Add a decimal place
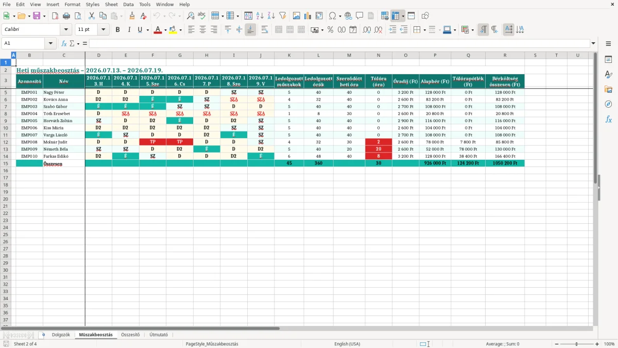The width and height of the screenshot is (618, 348). 367,30
